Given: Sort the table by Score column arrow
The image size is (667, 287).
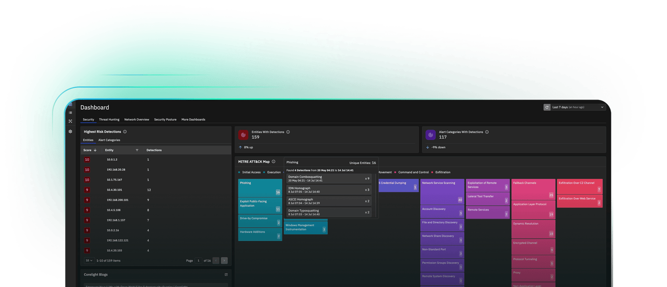Looking at the screenshot, I should pyautogui.click(x=95, y=150).
